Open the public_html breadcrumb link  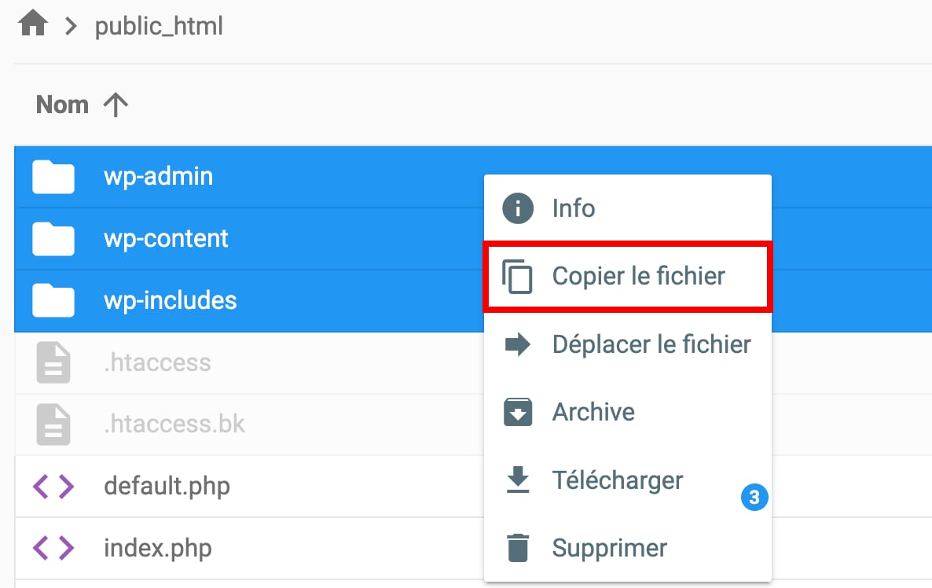coord(159,27)
